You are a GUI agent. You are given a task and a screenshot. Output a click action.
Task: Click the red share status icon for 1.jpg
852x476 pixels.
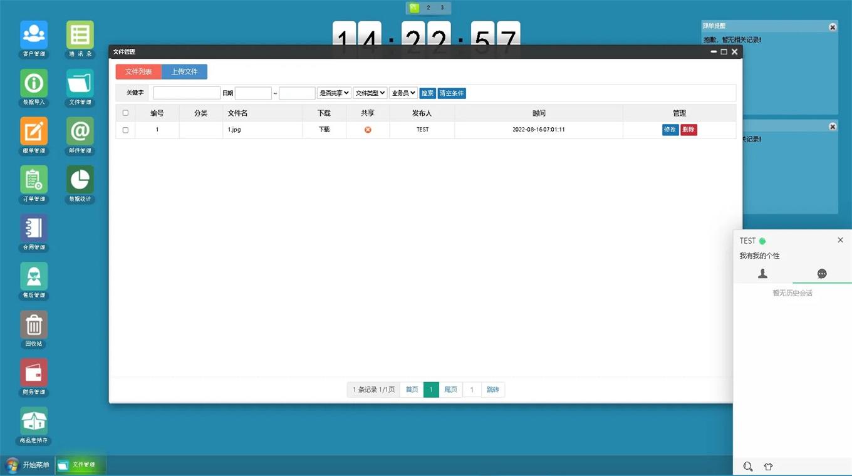point(368,130)
